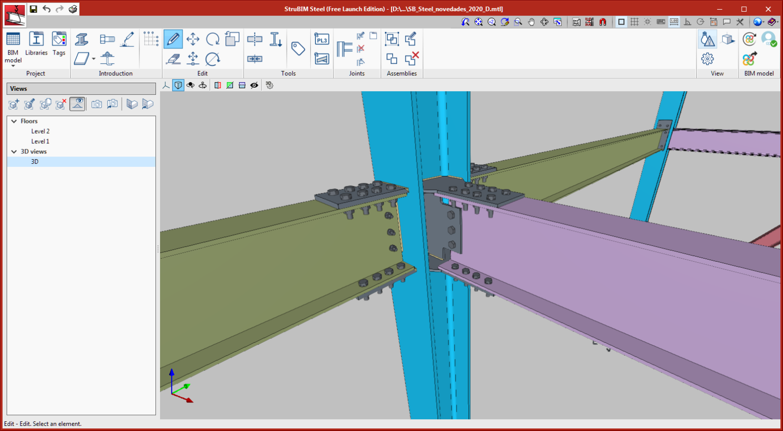Select Level 2 in the views tree
Image resolution: width=783 pixels, height=431 pixels.
pos(40,131)
